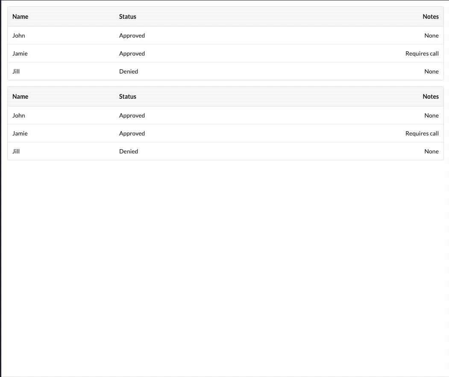Select John's row in the first table
The image size is (449, 377).
pyautogui.click(x=19, y=35)
